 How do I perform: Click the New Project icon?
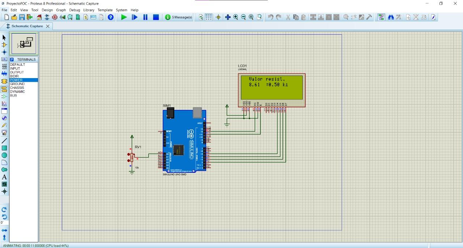[7, 17]
